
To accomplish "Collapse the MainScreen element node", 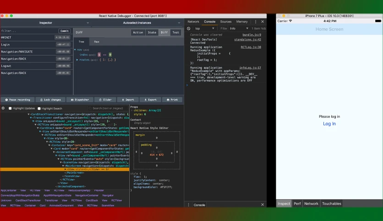I will [x=63, y=166].
